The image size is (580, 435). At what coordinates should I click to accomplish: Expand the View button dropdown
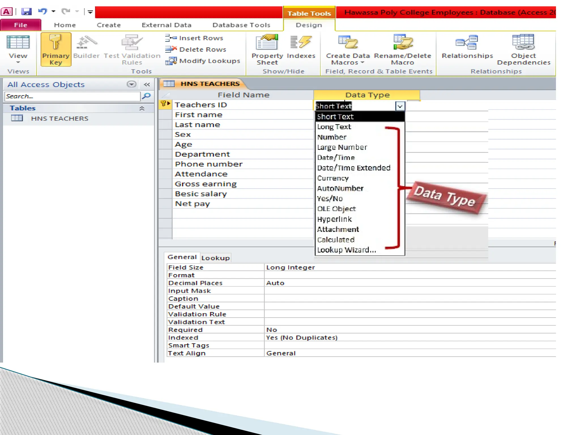18,62
